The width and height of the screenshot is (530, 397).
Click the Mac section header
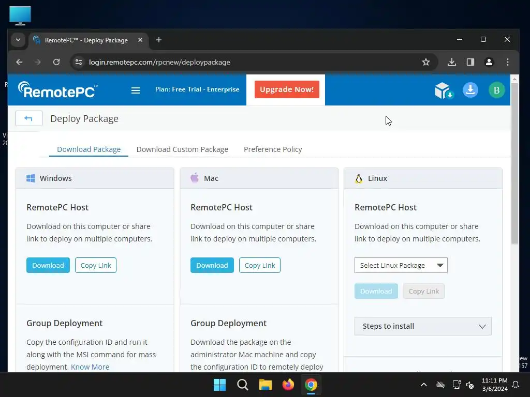259,178
